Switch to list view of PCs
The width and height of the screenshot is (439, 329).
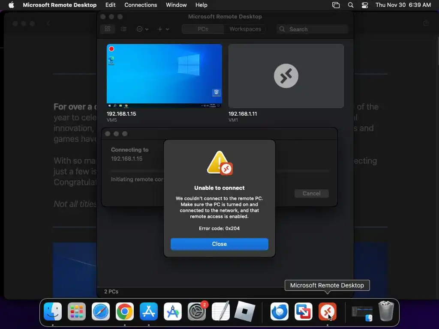pyautogui.click(x=123, y=29)
